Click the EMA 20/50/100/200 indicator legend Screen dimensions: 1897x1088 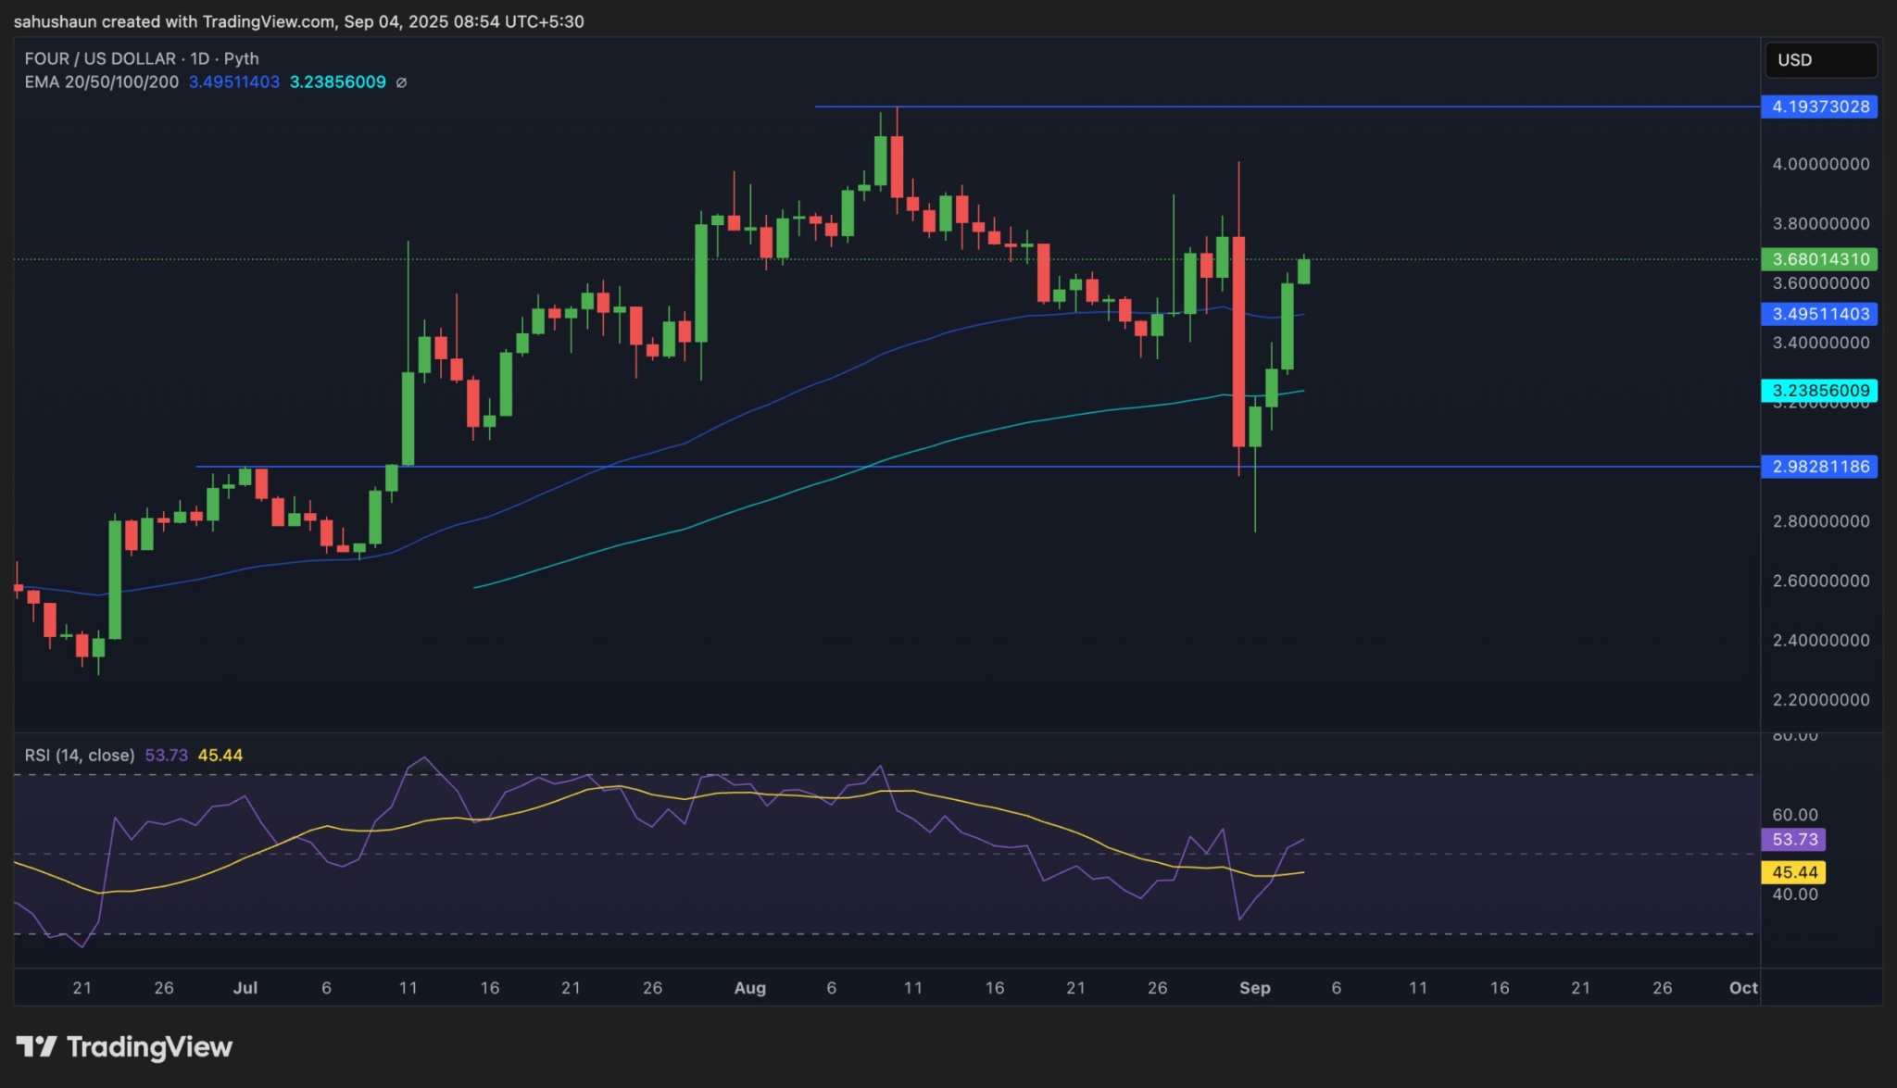(102, 82)
